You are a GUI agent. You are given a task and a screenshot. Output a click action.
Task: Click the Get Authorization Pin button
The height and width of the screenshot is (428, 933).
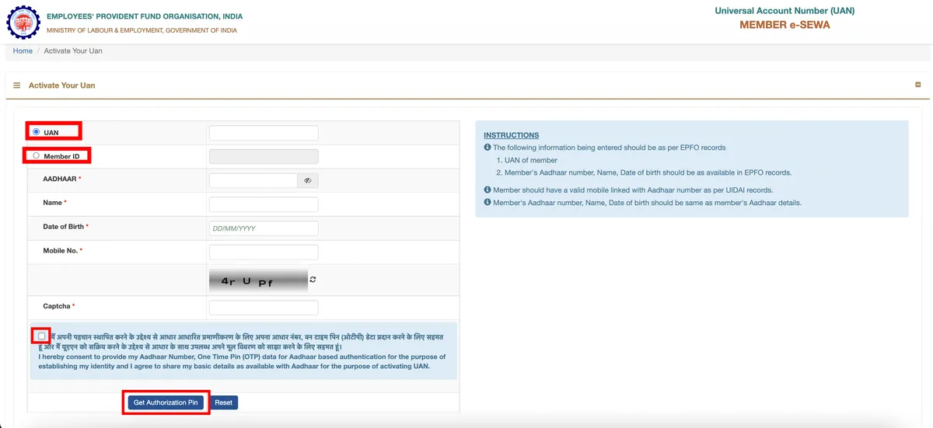click(x=166, y=402)
